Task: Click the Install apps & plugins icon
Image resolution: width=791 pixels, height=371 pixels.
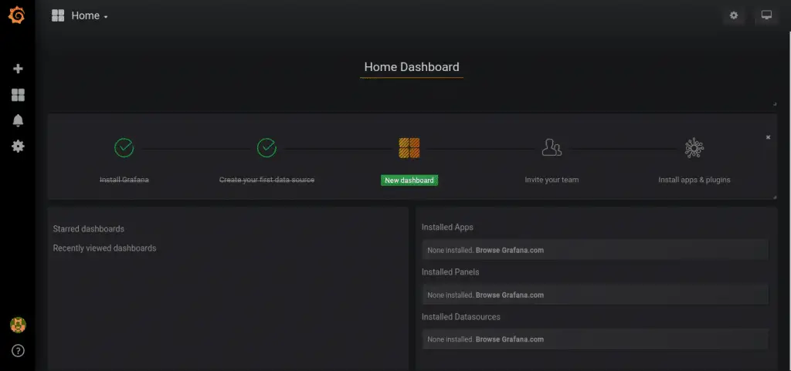Action: point(694,148)
